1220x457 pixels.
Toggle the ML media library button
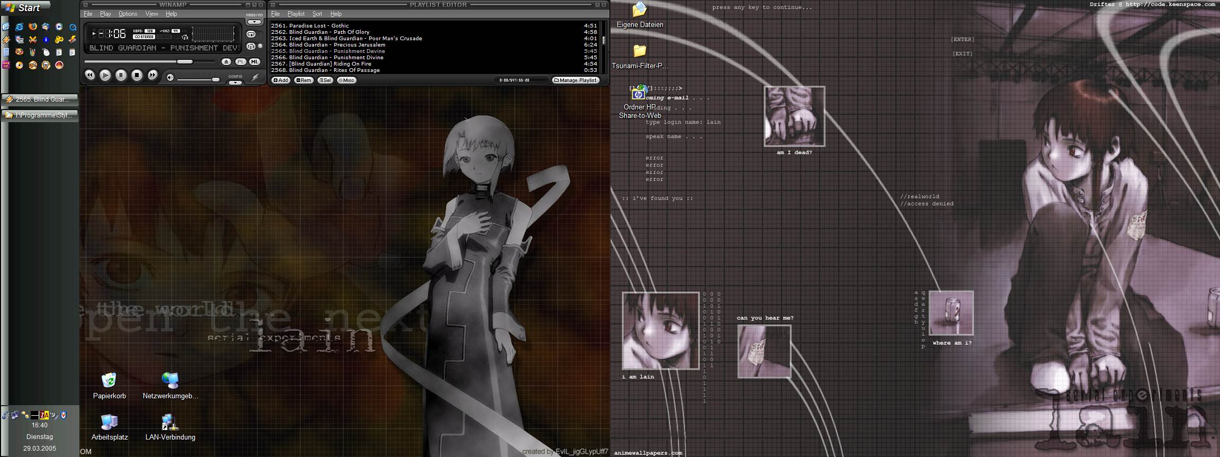click(x=254, y=62)
